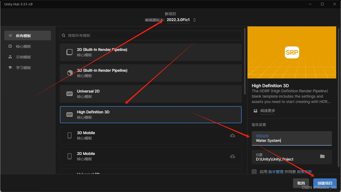
Task: Click the sample templates icon beside 示例模板
Action: click(x=10, y=57)
